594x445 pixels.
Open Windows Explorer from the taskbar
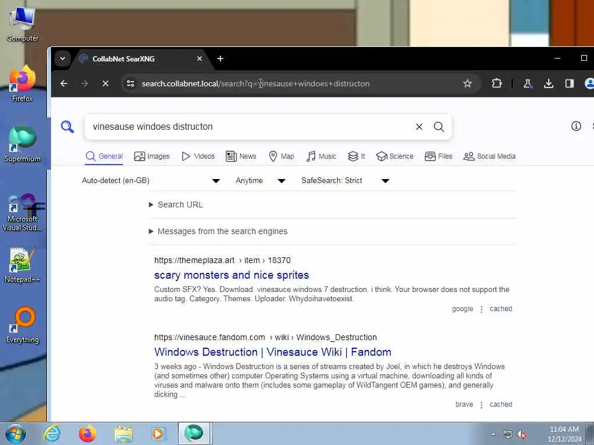pyautogui.click(x=124, y=433)
